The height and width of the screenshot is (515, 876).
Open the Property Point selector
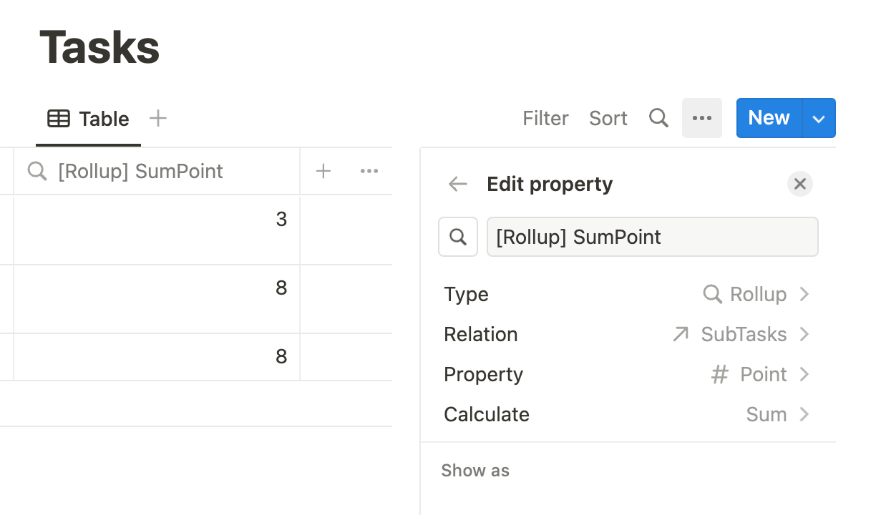click(760, 374)
